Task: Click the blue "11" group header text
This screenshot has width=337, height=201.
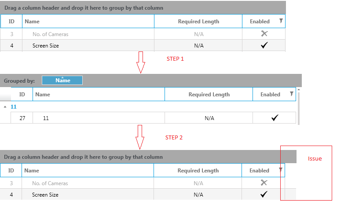Action: tap(13, 106)
